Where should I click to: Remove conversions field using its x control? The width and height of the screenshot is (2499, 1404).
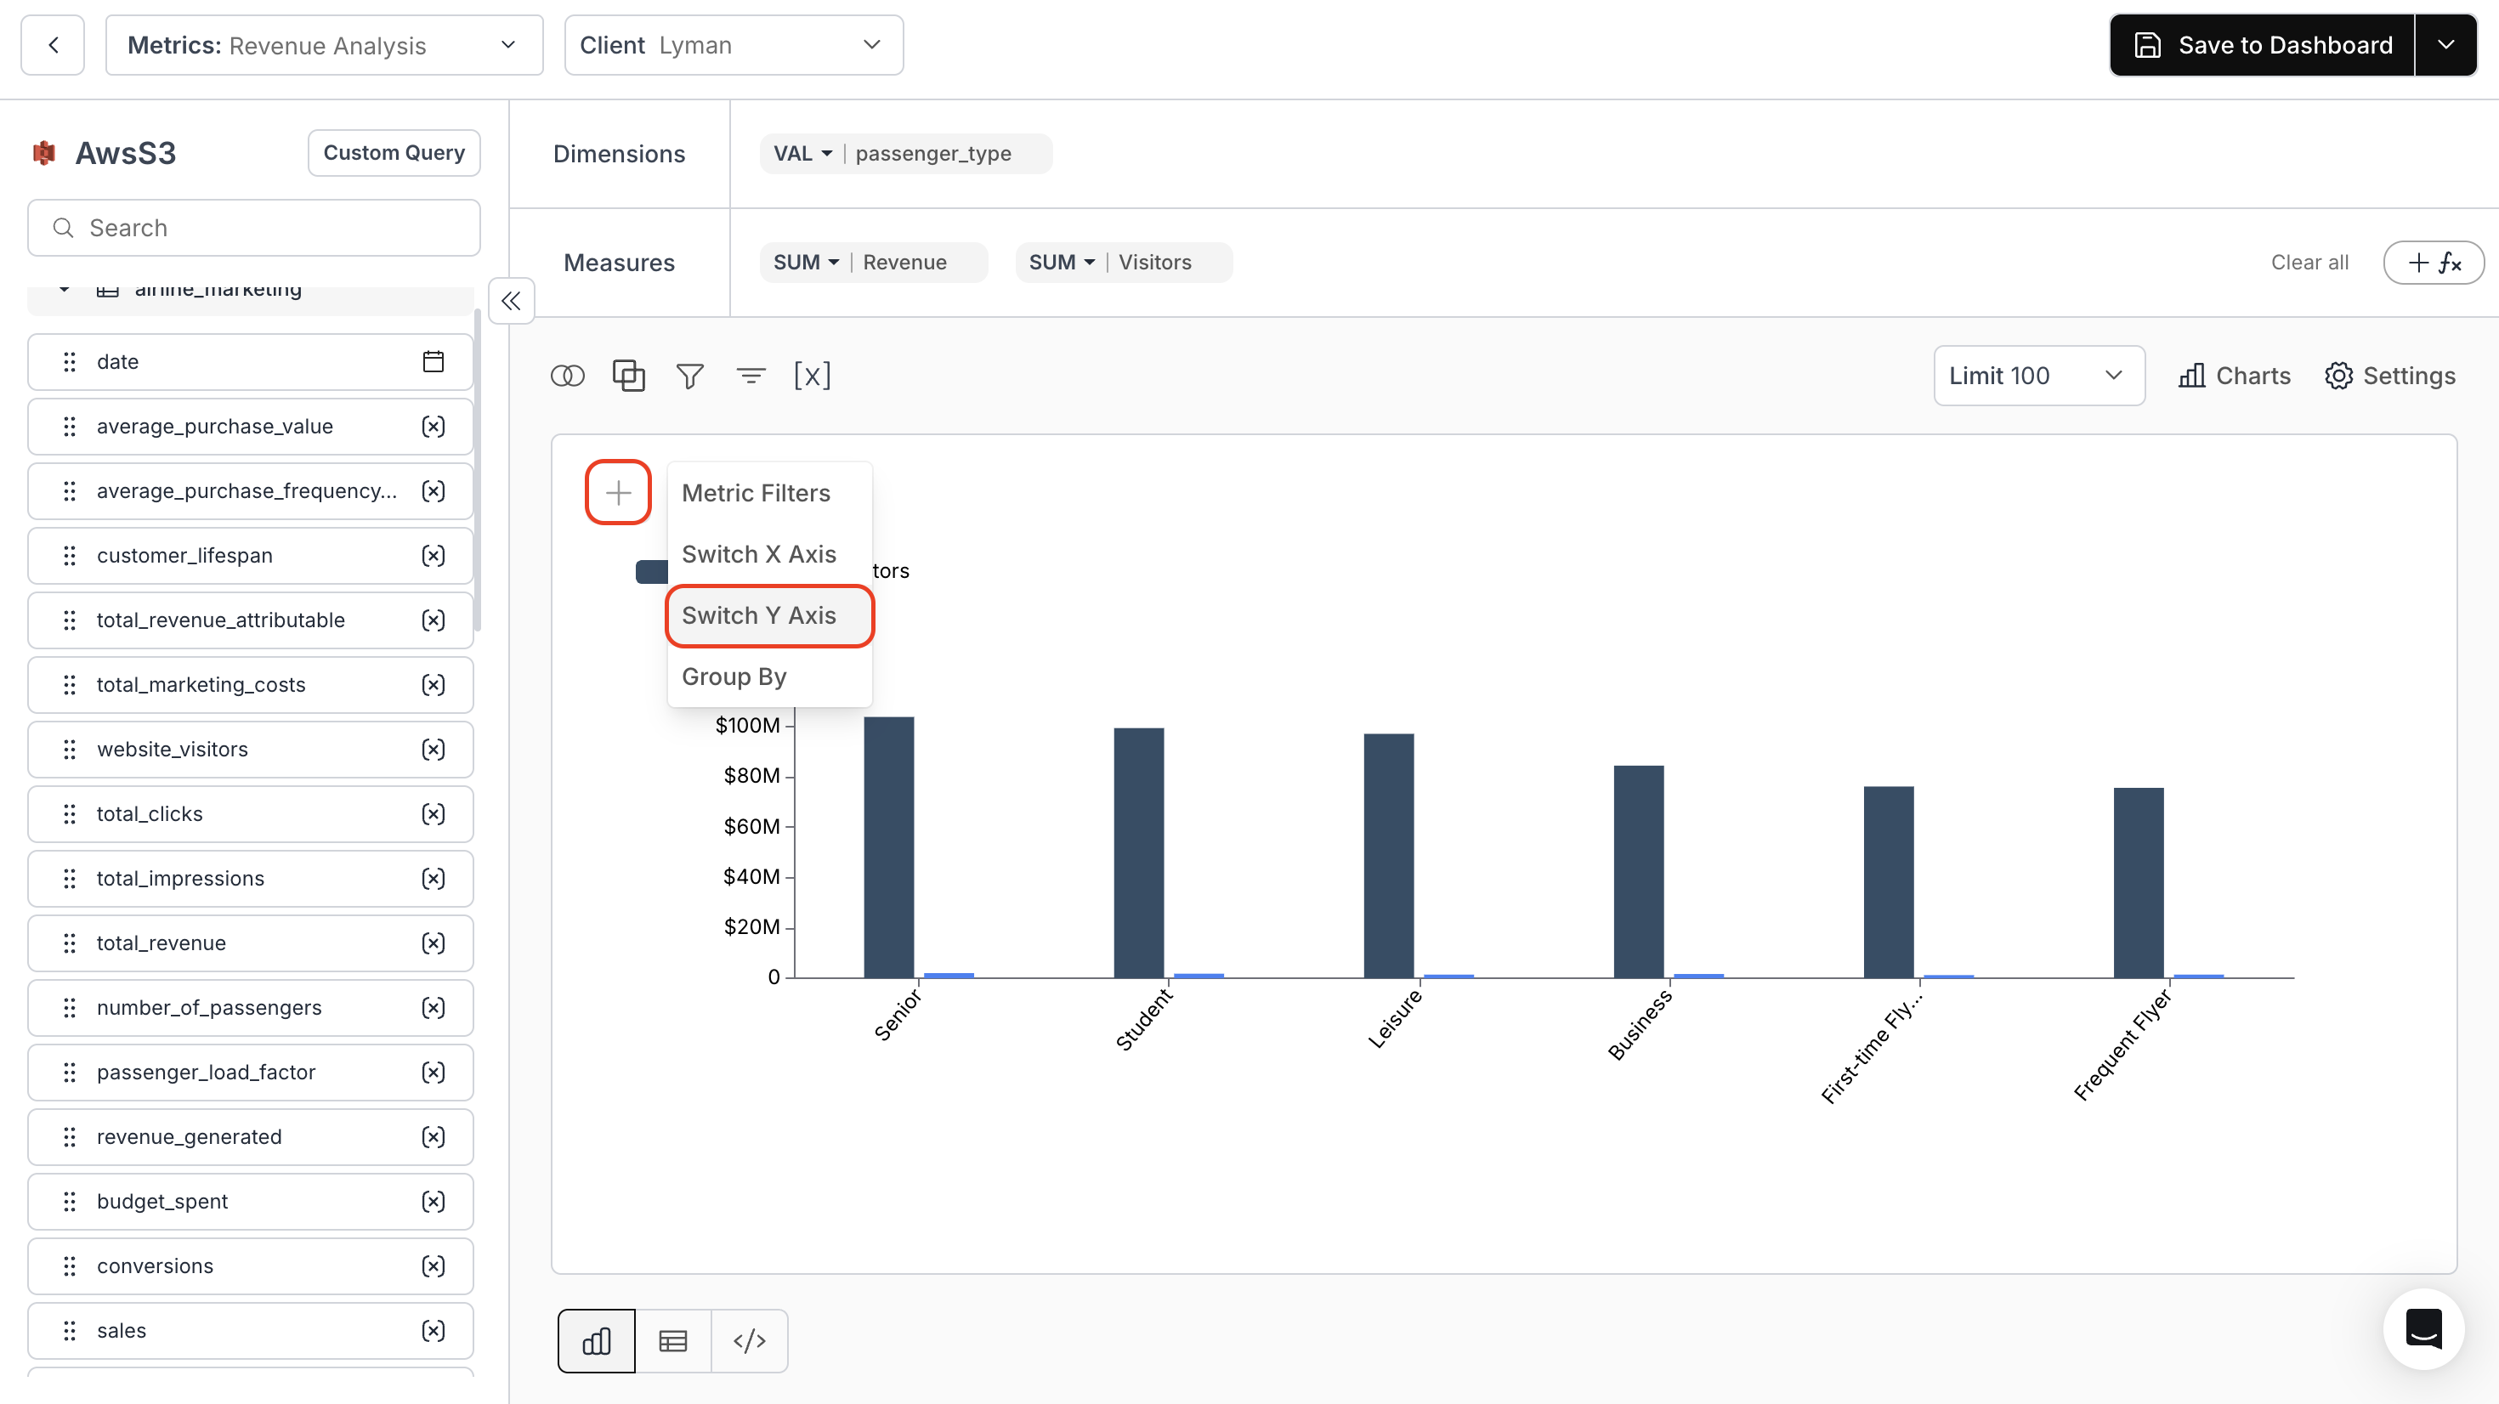tap(433, 1265)
